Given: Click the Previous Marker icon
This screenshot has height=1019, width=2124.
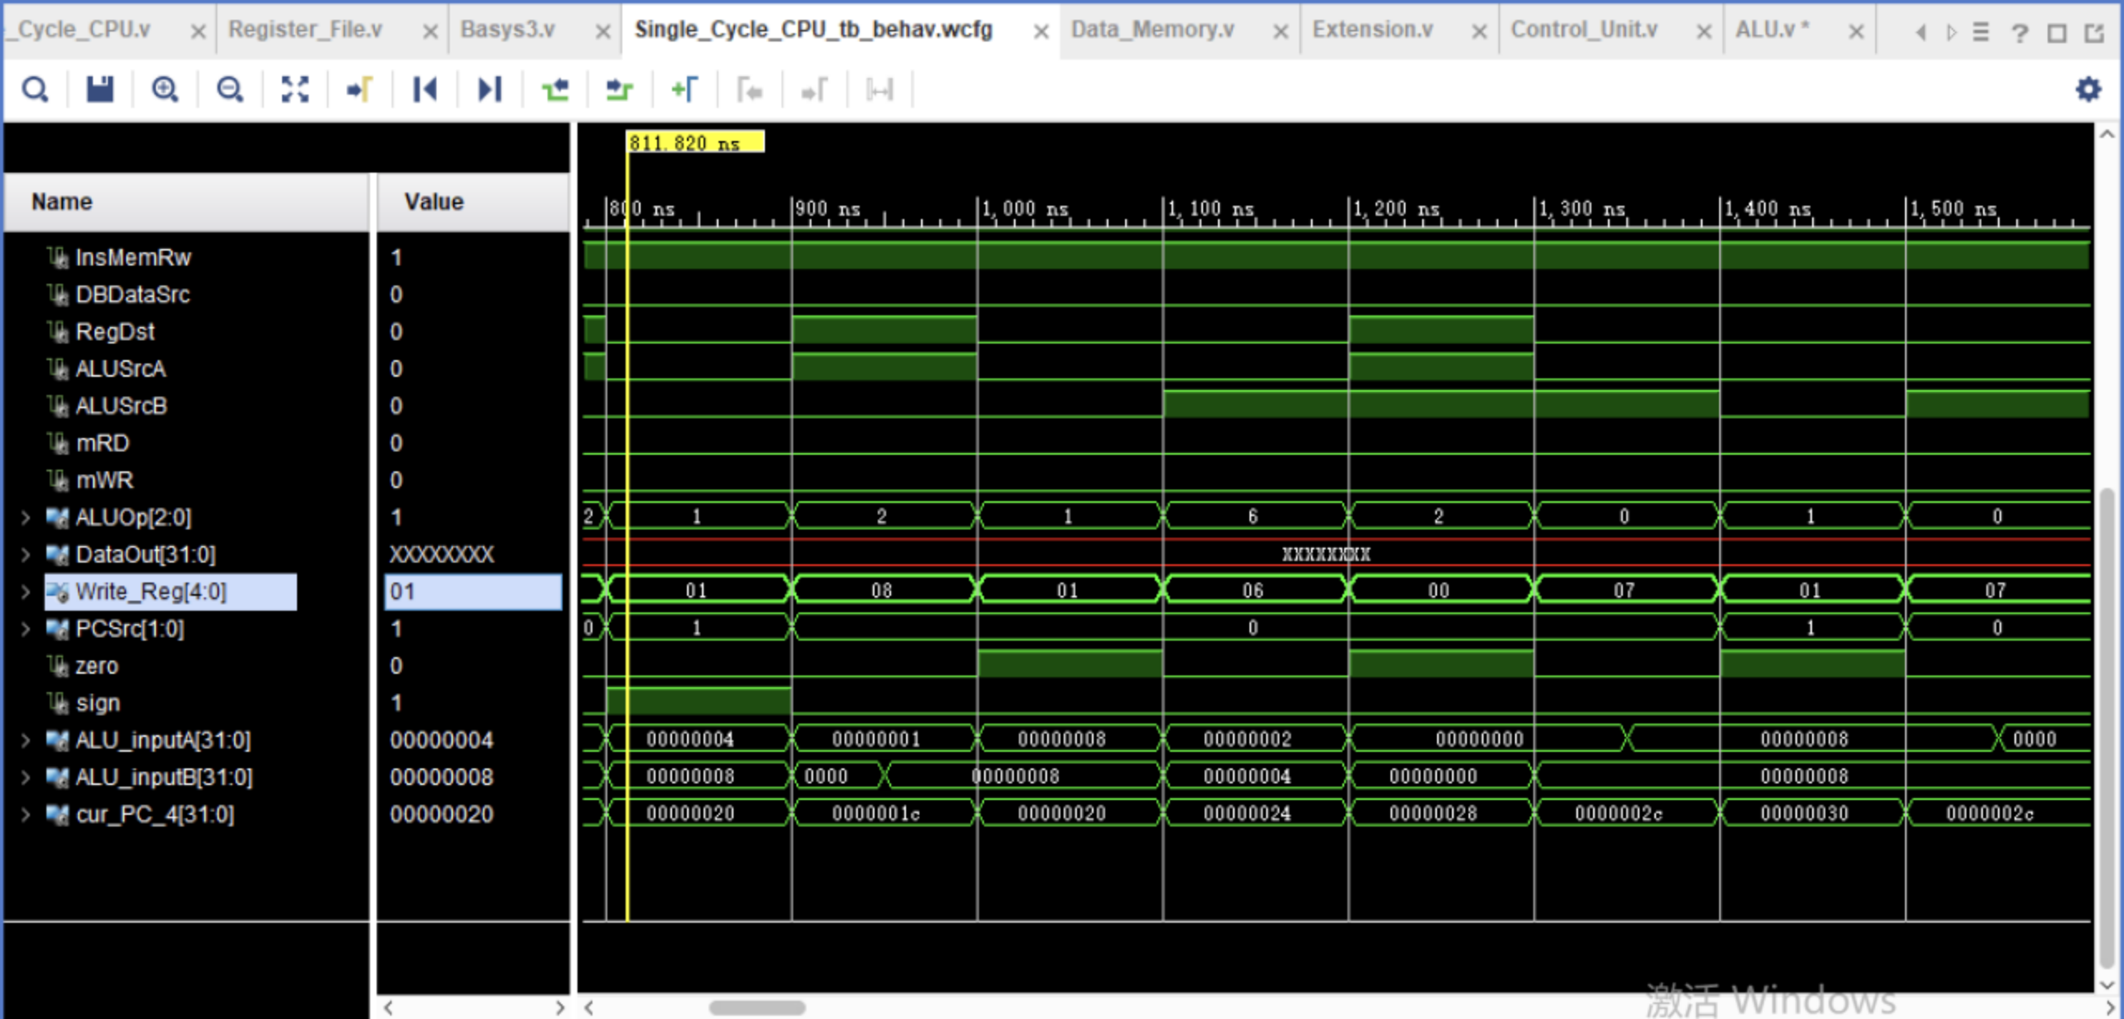Looking at the screenshot, I should 749,89.
